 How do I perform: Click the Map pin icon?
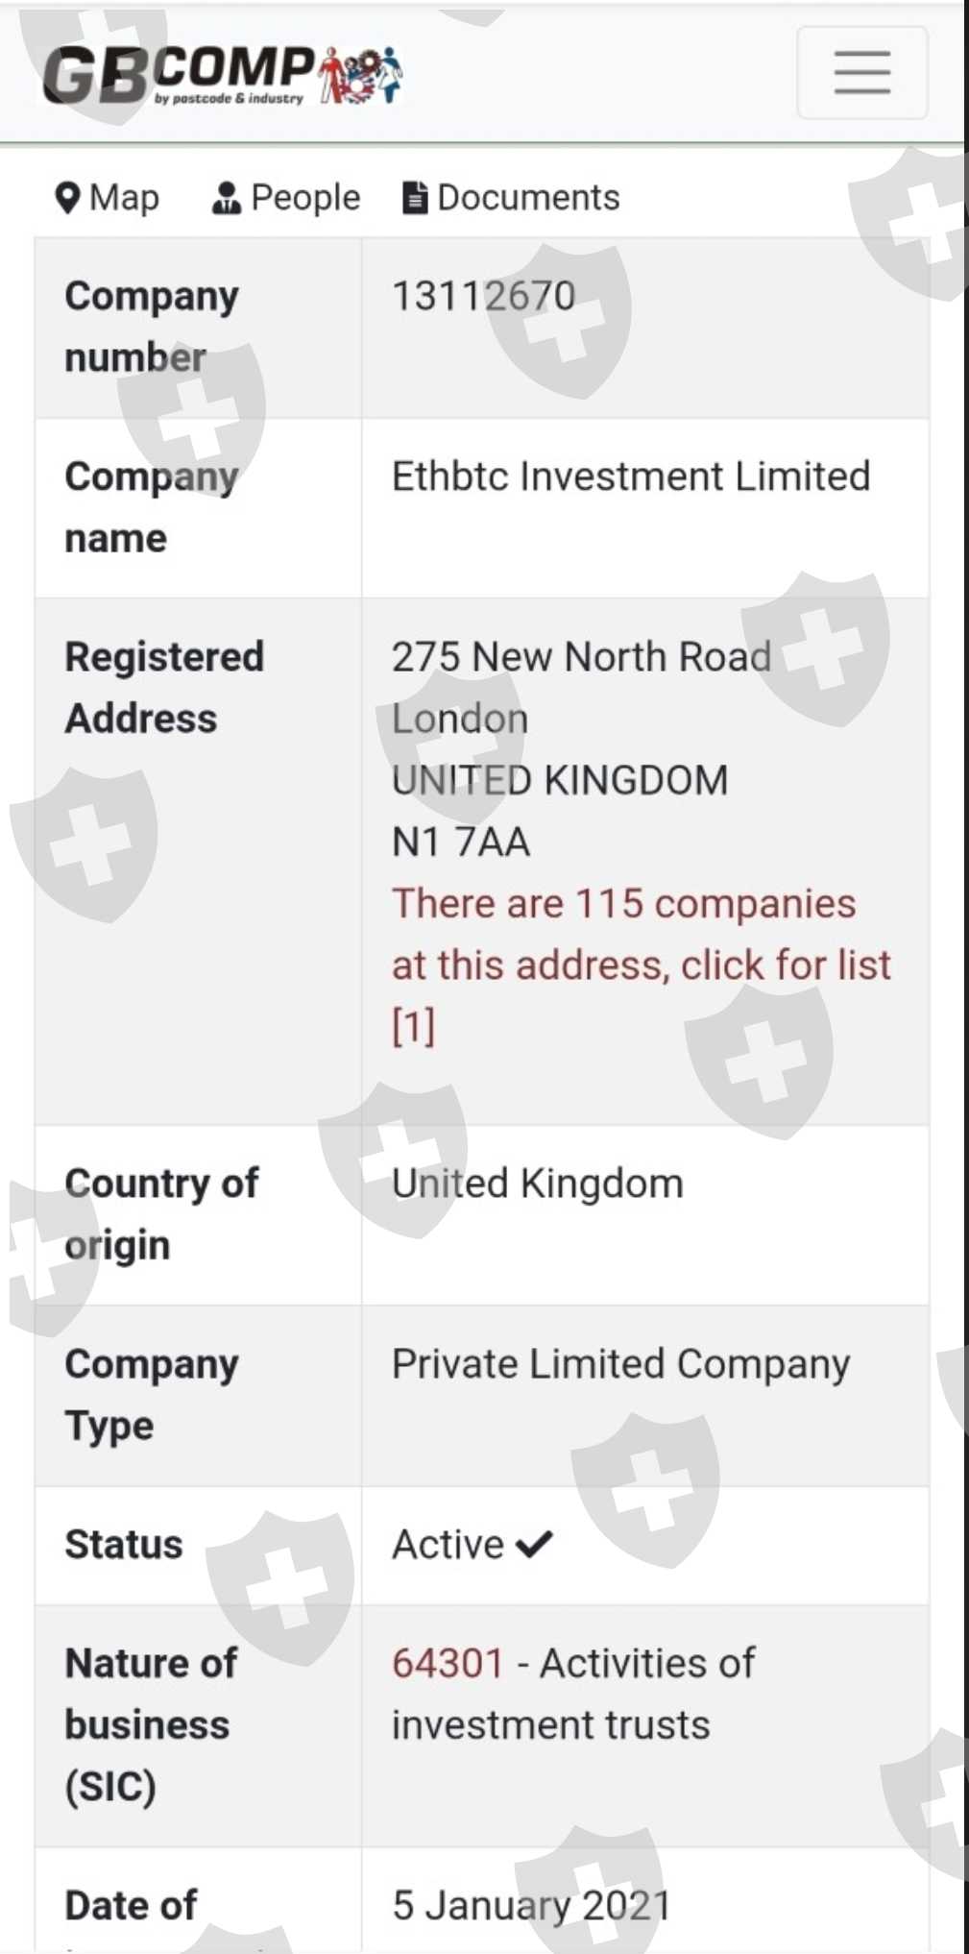67,198
